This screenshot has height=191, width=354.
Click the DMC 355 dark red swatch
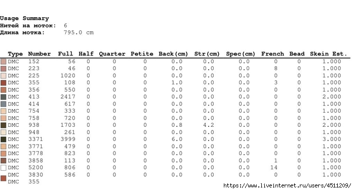4,83
